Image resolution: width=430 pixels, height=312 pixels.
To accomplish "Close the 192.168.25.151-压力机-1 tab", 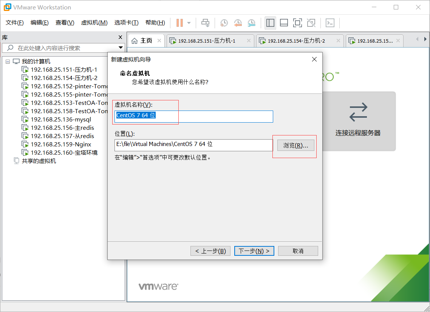I will pos(249,40).
